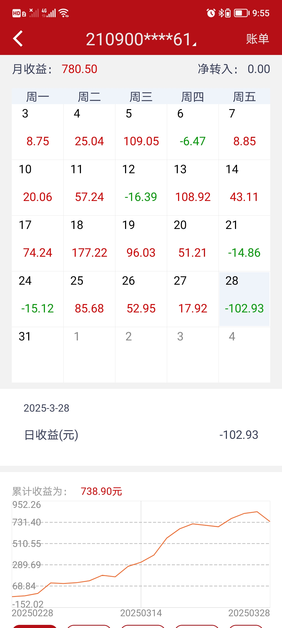Tap the Bluetooth status bar icon
The height and width of the screenshot is (628, 282).
(221, 13)
